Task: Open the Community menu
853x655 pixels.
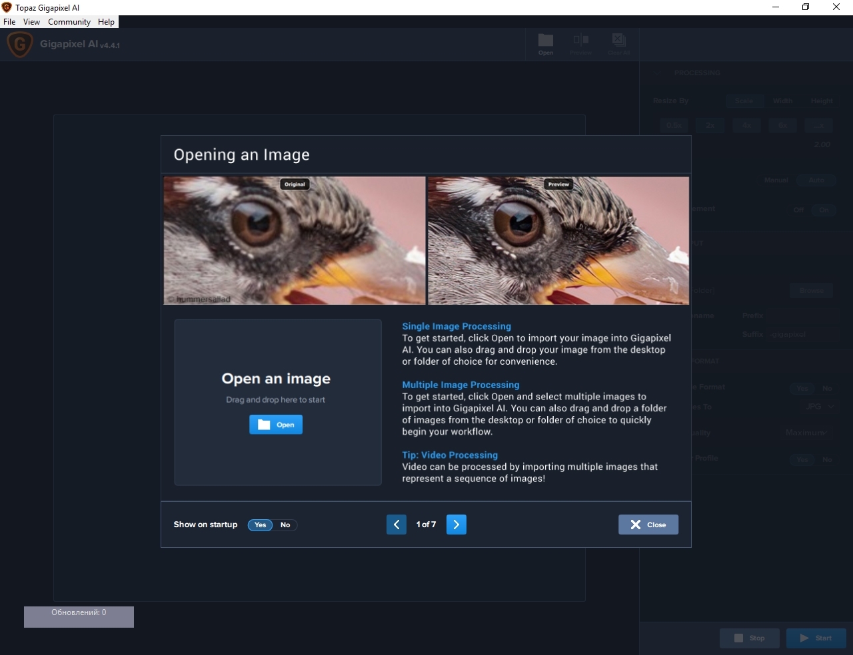Action: [x=69, y=22]
